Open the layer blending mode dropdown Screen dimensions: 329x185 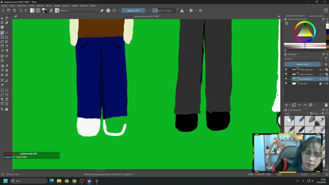tap(303, 59)
